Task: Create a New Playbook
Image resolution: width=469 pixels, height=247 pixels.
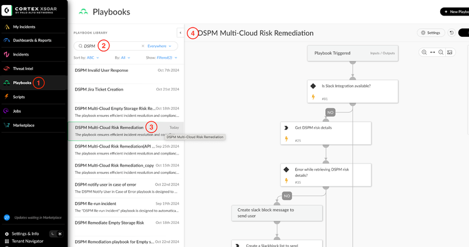Action: 455,12
